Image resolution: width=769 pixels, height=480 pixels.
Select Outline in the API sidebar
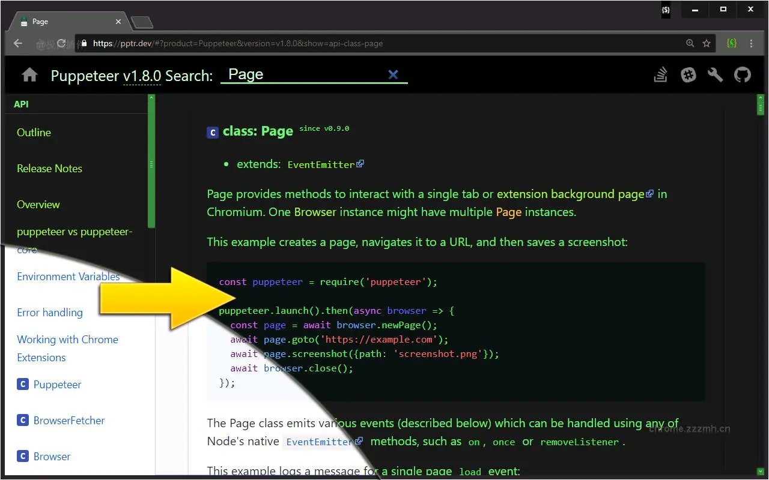pyautogui.click(x=34, y=133)
